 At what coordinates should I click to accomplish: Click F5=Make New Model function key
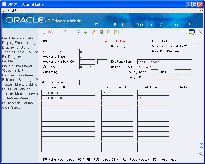(58, 160)
